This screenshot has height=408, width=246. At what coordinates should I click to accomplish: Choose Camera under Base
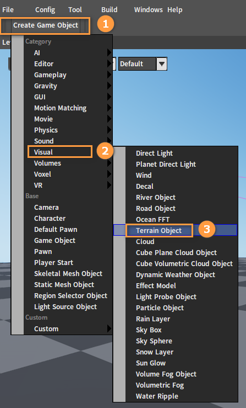tap(46, 208)
